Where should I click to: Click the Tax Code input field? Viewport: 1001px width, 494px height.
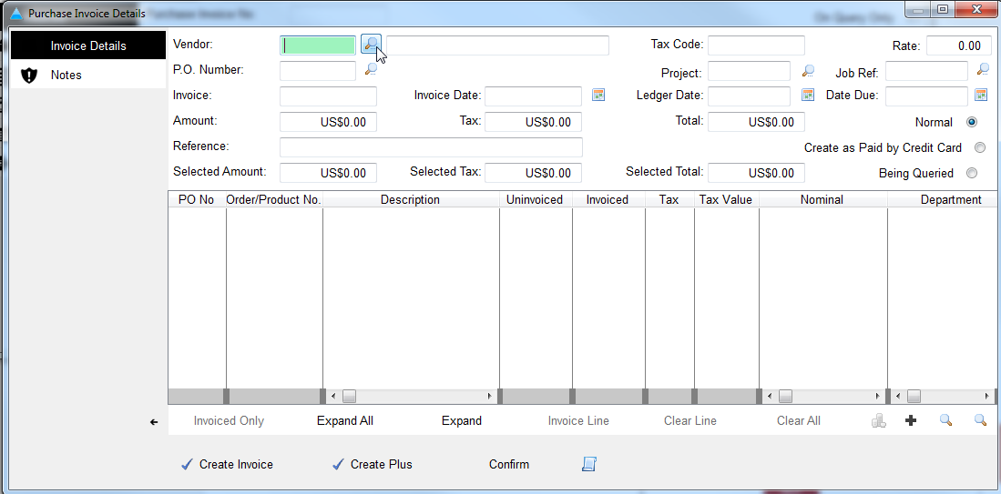tap(756, 45)
